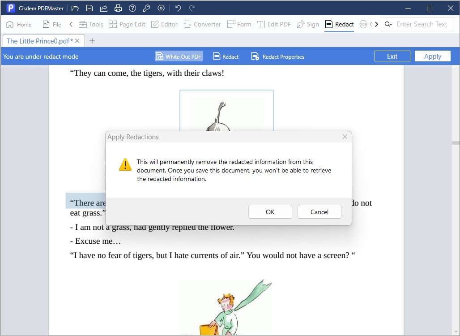
Task: Exit redact mode
Action: [392, 56]
